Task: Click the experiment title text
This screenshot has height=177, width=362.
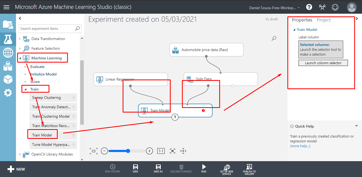Action: pyautogui.click(x=142, y=19)
